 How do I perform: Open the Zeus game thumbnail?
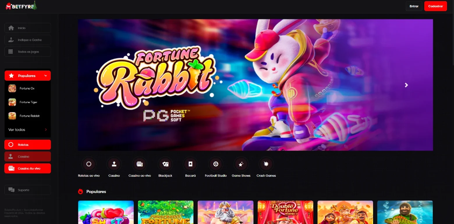coord(226,212)
